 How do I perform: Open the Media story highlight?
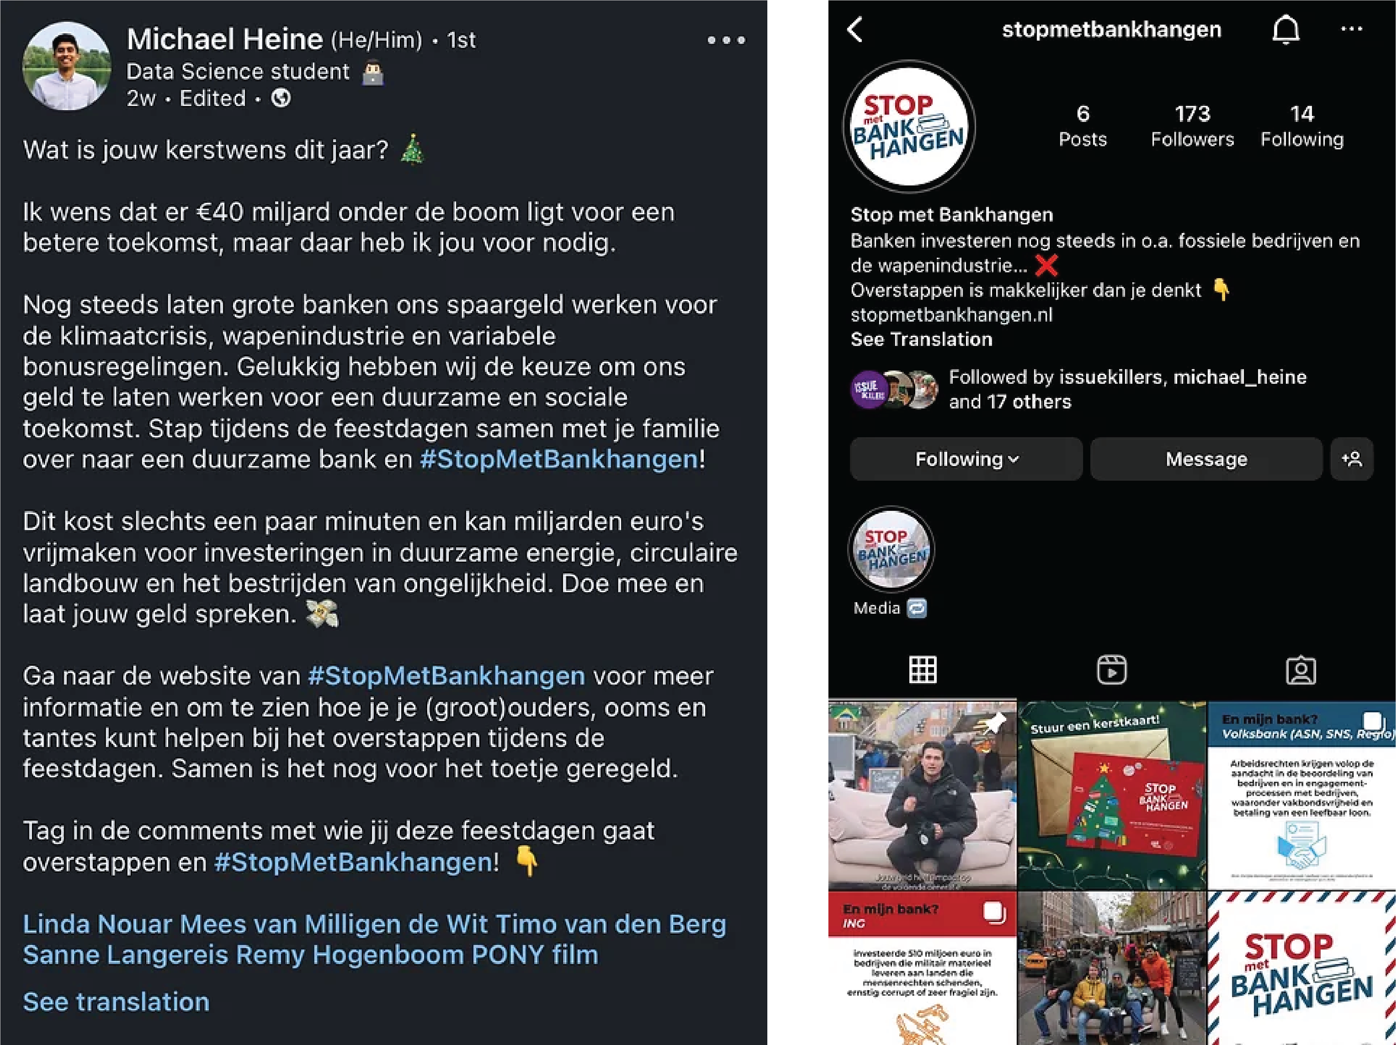891,549
